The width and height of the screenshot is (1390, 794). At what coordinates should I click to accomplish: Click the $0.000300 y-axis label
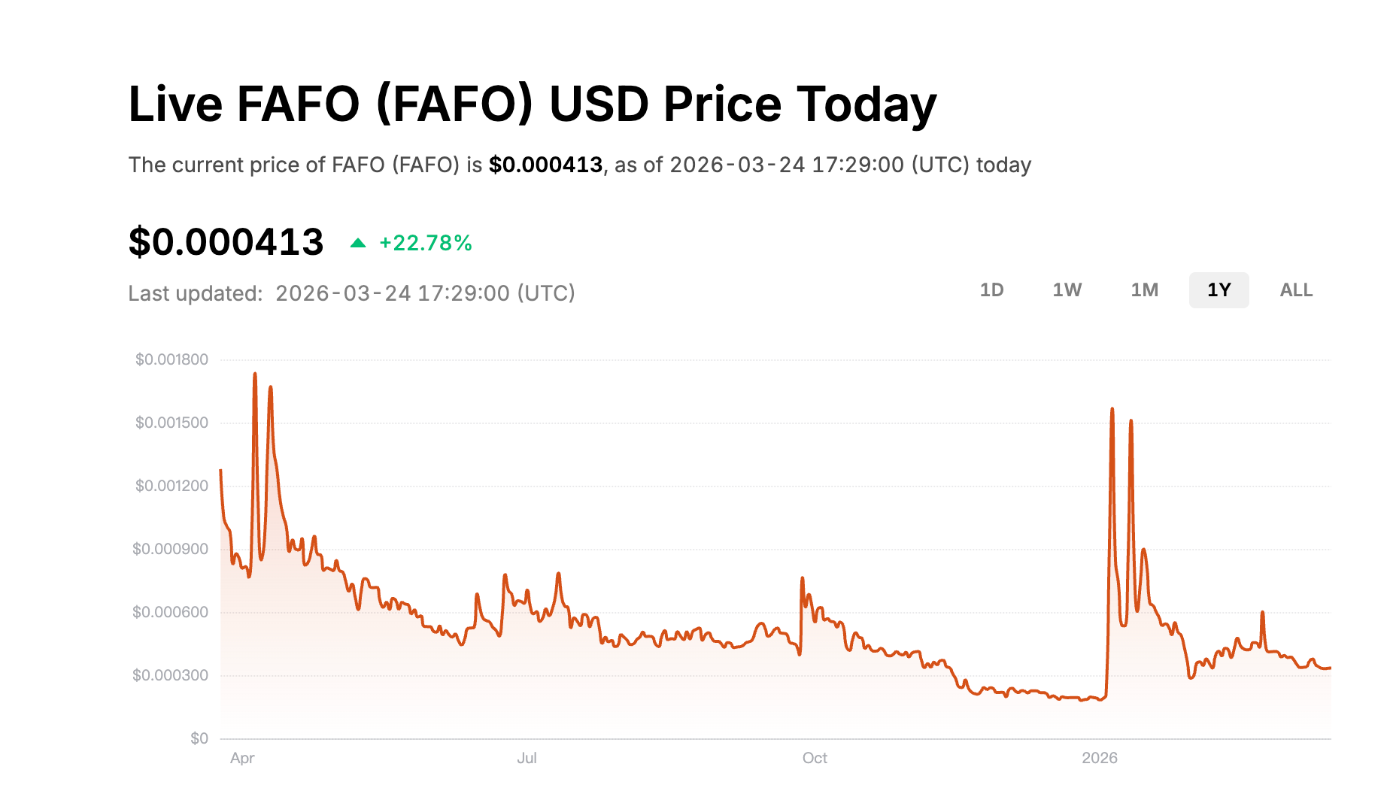(171, 675)
